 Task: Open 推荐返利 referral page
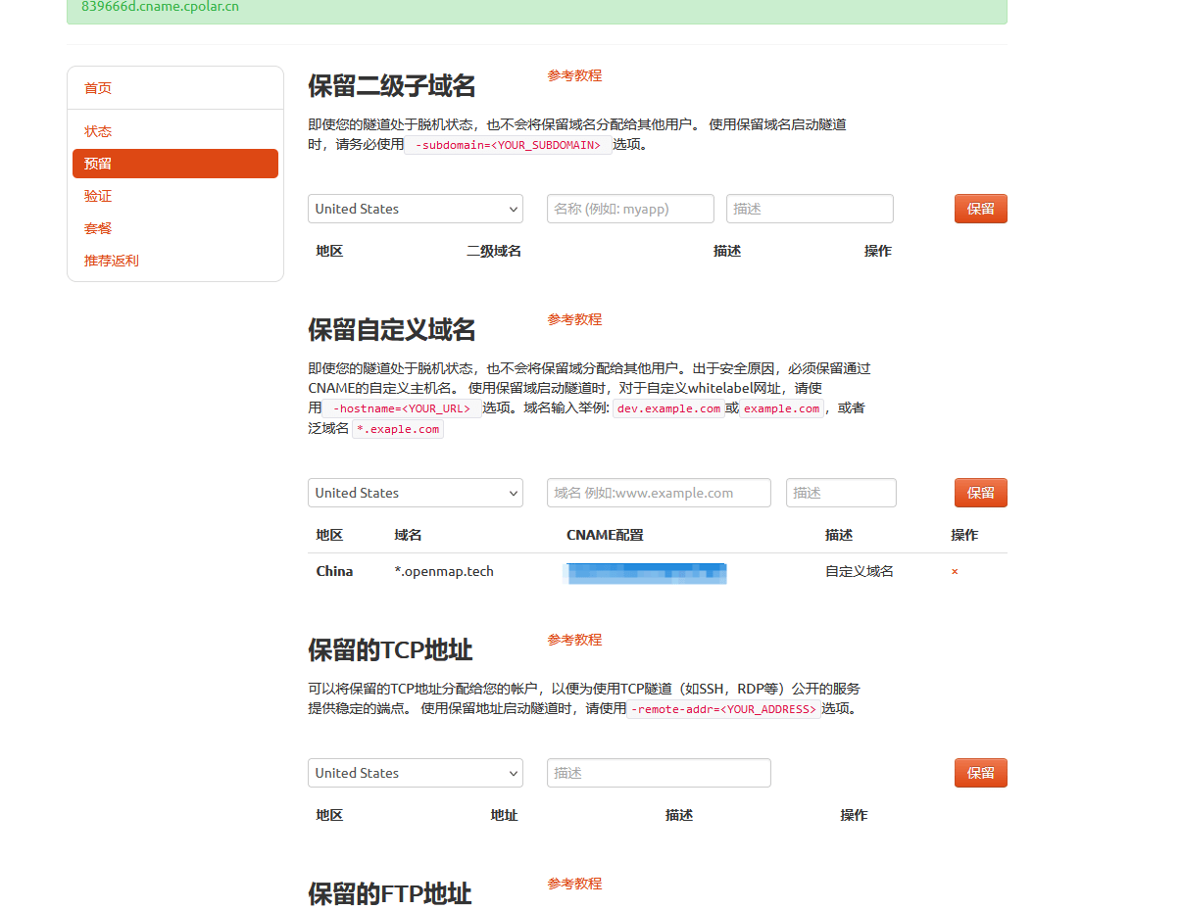coord(112,261)
